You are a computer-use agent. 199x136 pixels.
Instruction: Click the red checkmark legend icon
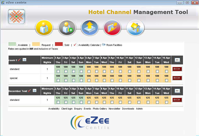click(x=75, y=45)
